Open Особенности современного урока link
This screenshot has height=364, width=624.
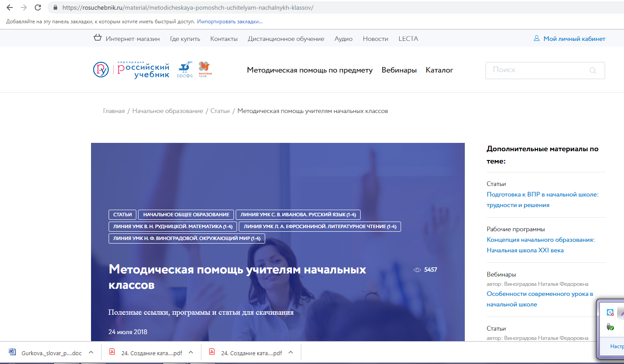pos(540,299)
